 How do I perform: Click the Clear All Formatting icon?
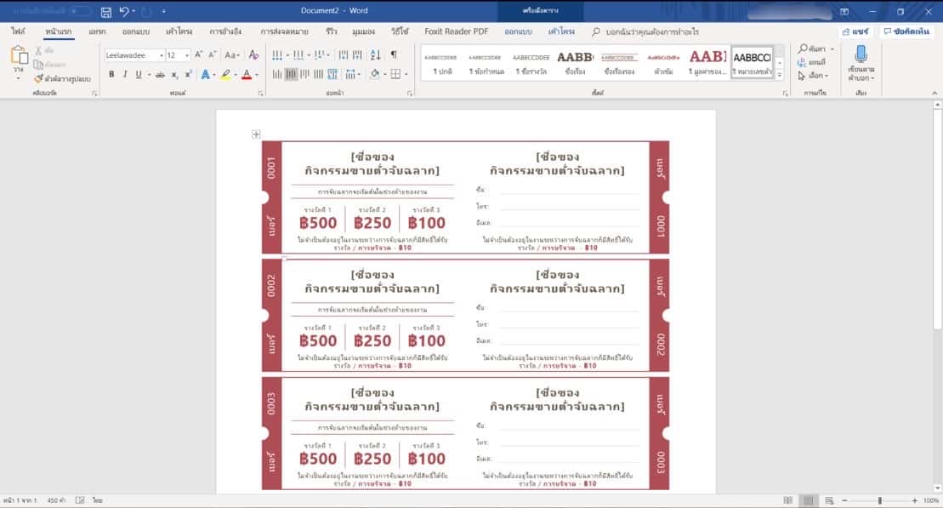click(253, 55)
